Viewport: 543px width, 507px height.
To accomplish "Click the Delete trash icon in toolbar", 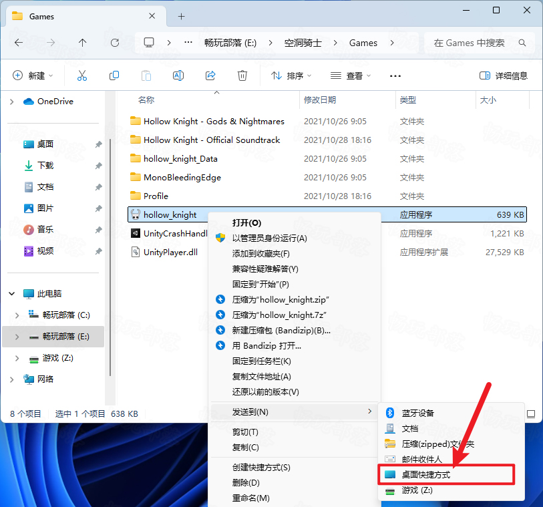I will pyautogui.click(x=242, y=75).
